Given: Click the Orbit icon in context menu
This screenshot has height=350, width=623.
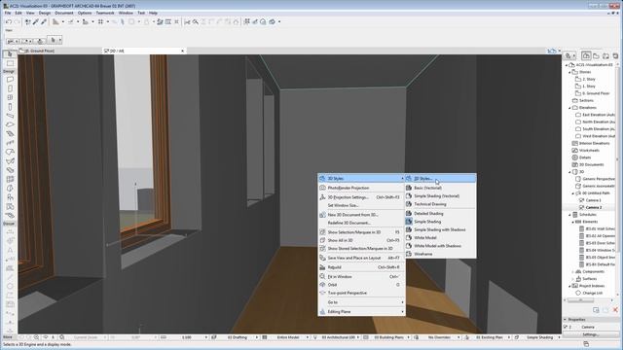Looking at the screenshot, I should [322, 285].
